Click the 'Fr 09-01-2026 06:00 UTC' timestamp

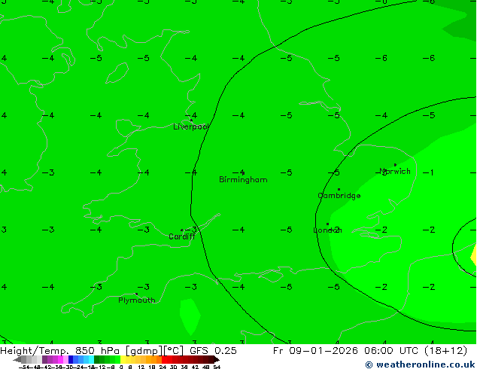(x=346, y=351)
